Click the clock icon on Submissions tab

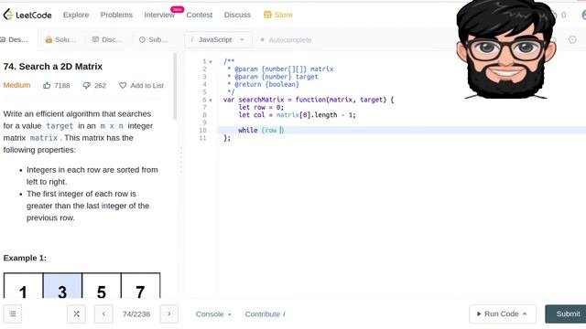click(142, 39)
